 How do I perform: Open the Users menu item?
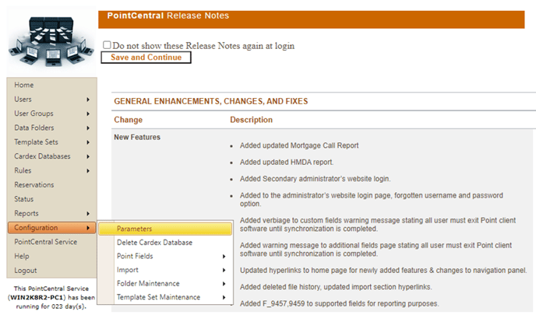coord(23,100)
